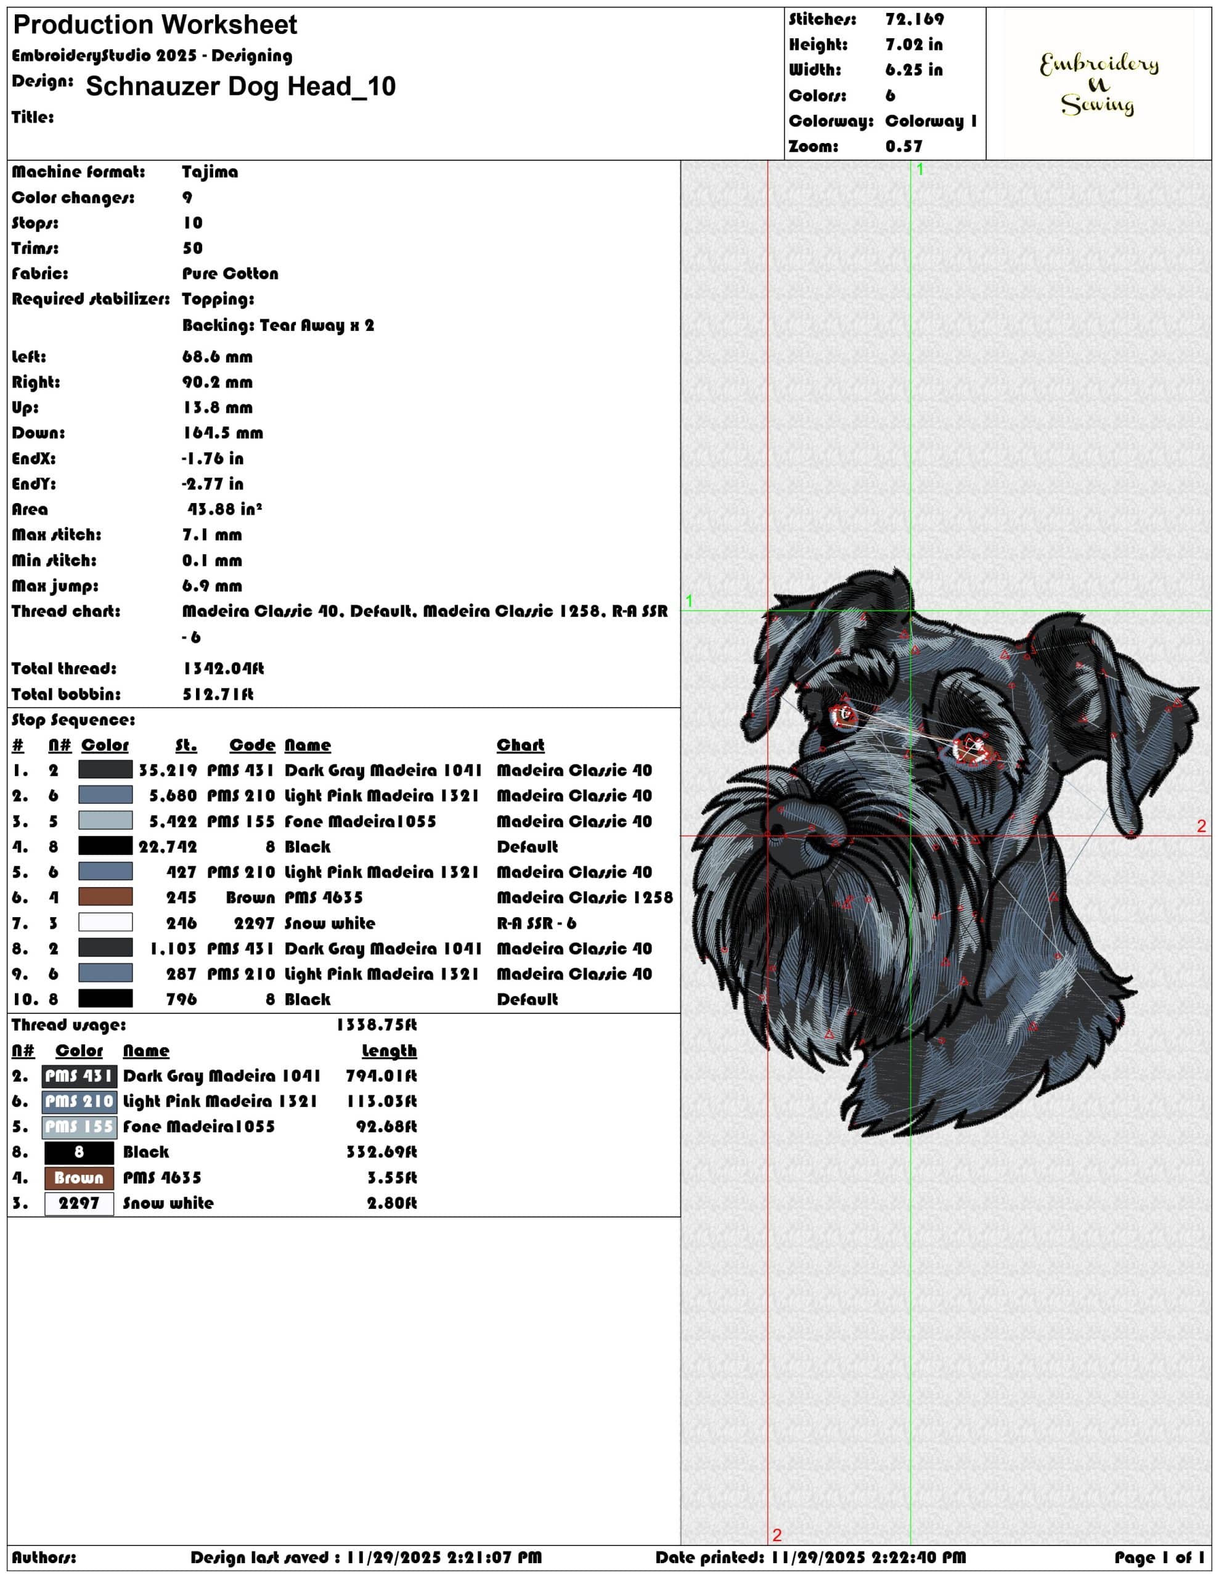The height and width of the screenshot is (1578, 1219).
Task: Select the length 2.80ft
Action: (391, 1204)
